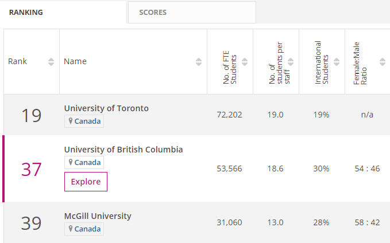Sort by Name column arrows icon
The width and height of the screenshot is (390, 243).
[x=199, y=62]
